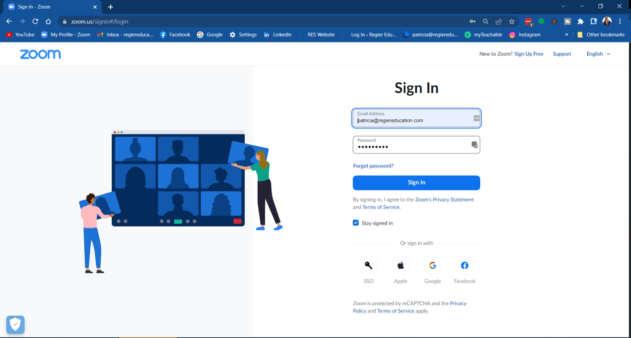Open Chrome three-dot menu
This screenshot has width=631, height=338.
click(x=620, y=22)
